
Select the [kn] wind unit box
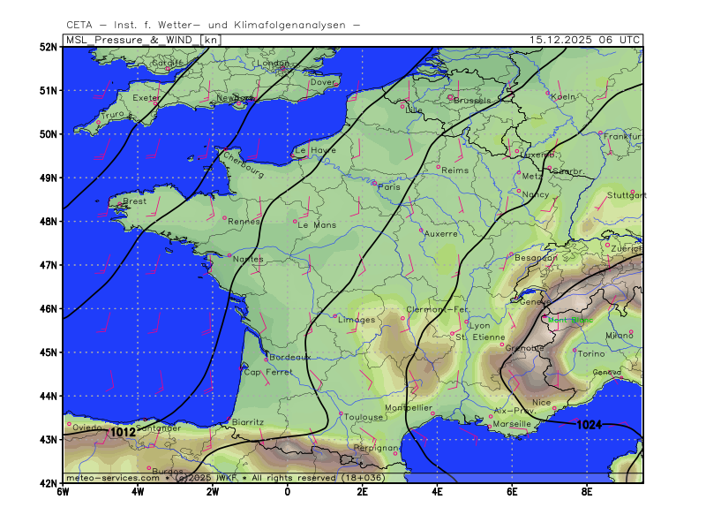click(x=211, y=40)
